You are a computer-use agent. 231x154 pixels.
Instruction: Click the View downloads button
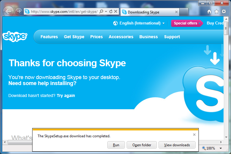pos(177,145)
